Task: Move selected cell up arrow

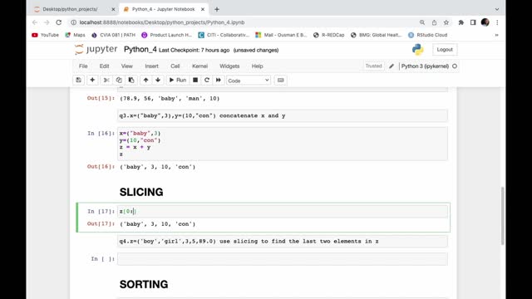Action: 145,81
